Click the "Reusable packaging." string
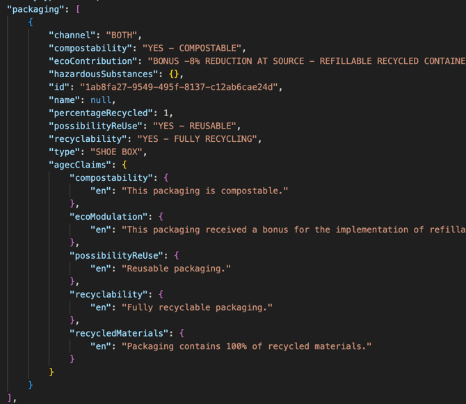 pyautogui.click(x=176, y=268)
